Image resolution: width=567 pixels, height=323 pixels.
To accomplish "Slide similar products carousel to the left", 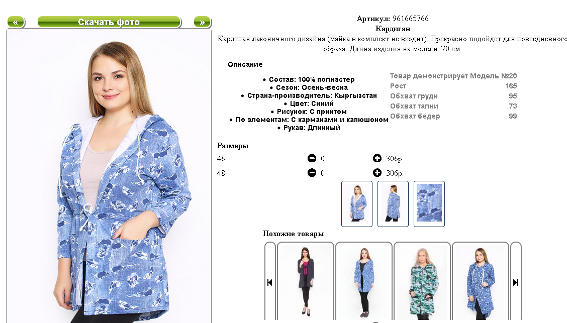I will 270,282.
